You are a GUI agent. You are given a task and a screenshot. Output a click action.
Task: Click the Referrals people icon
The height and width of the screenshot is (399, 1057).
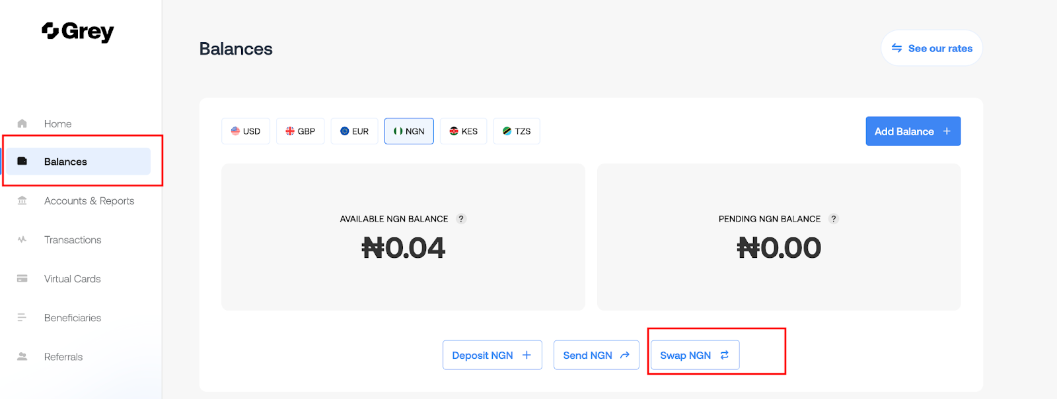click(x=22, y=357)
